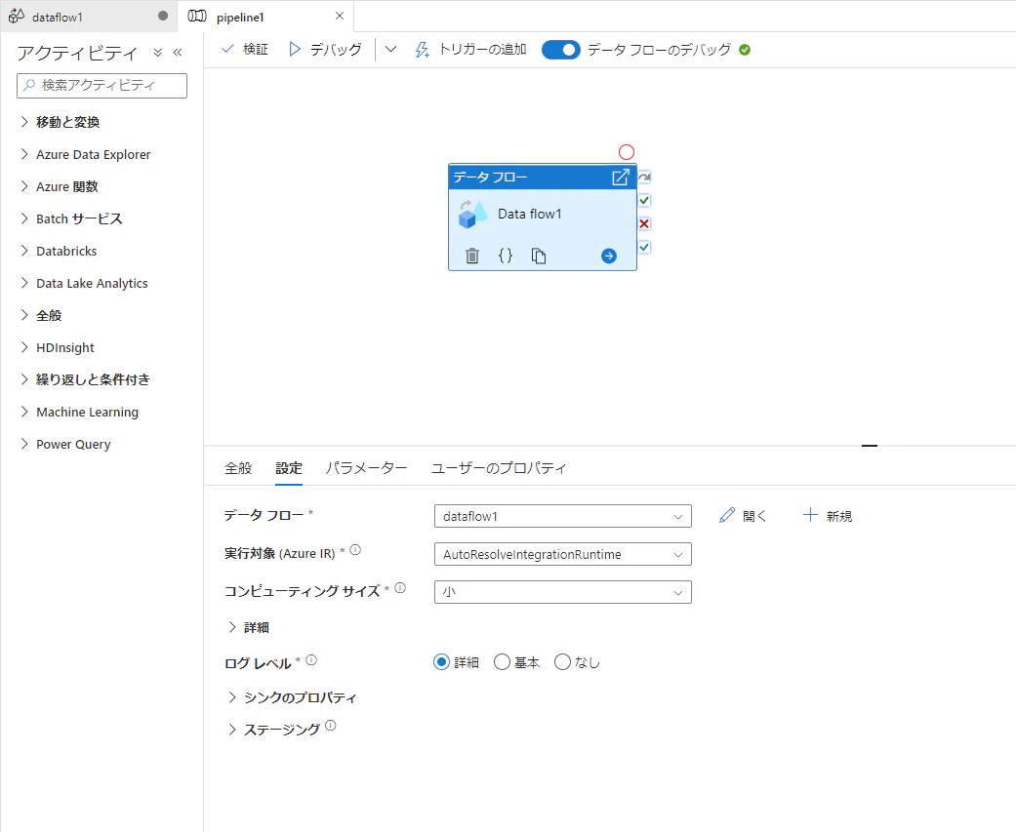
Task: Delete the Data flow1 activity via trash icon
Action: coord(472,256)
